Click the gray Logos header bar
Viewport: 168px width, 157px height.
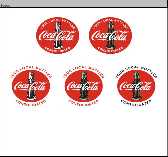[x=84, y=4]
